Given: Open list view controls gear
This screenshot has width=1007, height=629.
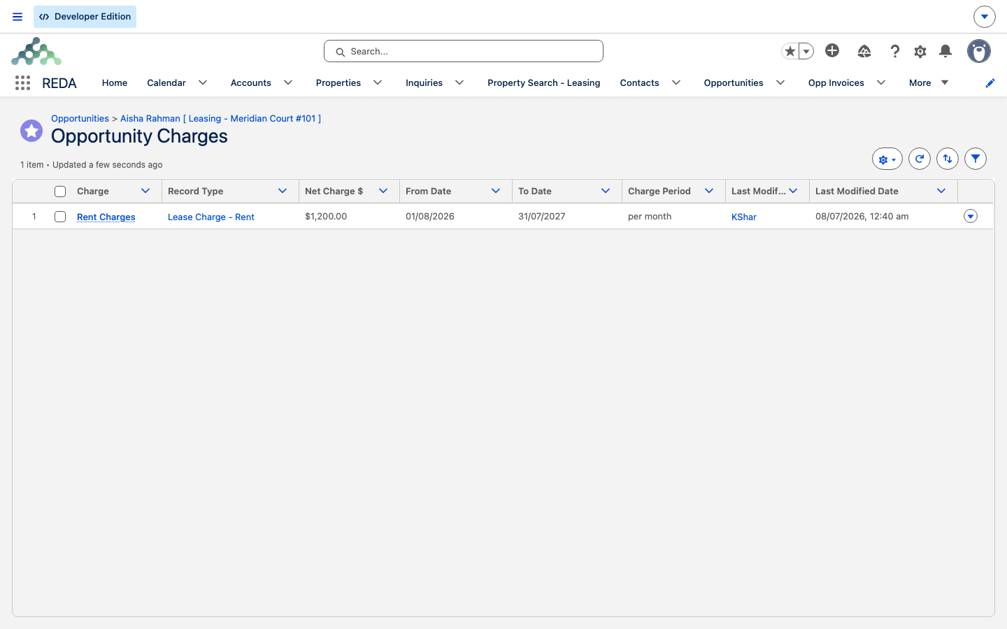Looking at the screenshot, I should tap(887, 159).
